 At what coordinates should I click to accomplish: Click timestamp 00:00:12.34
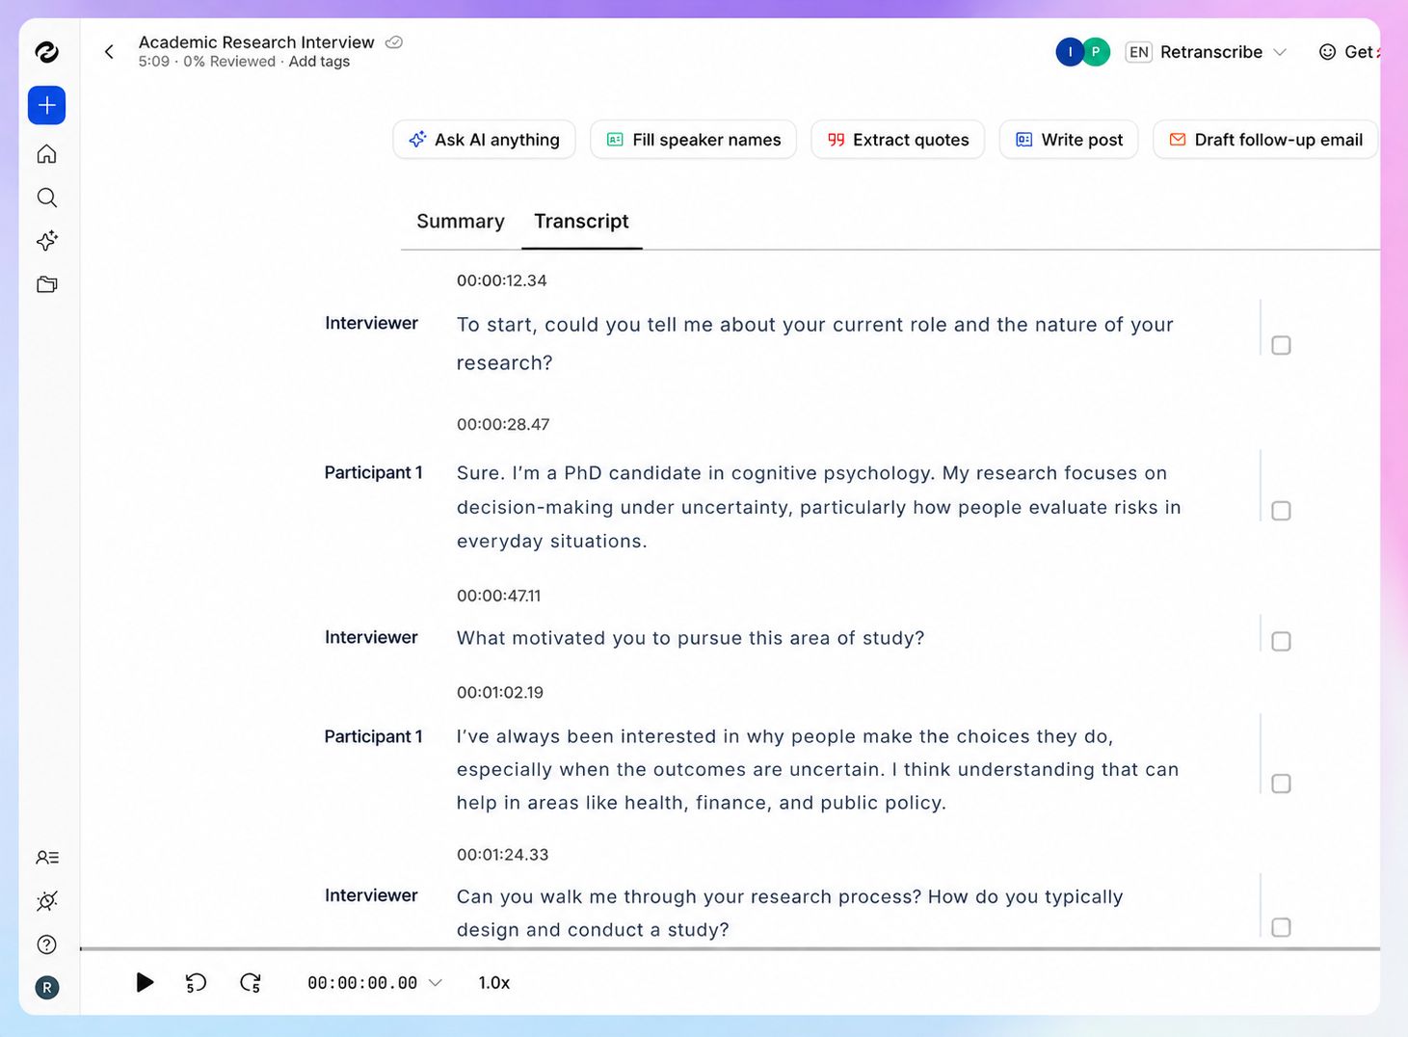501,280
